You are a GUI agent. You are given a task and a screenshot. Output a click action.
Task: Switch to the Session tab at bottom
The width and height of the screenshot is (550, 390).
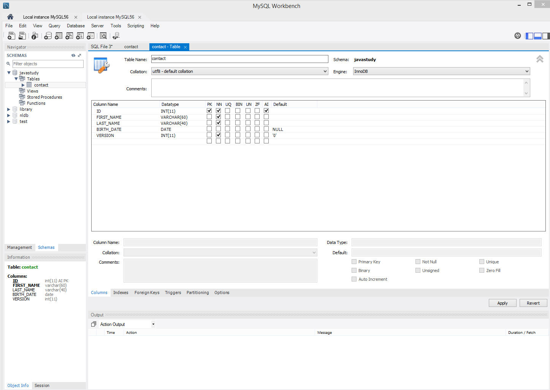(42, 385)
